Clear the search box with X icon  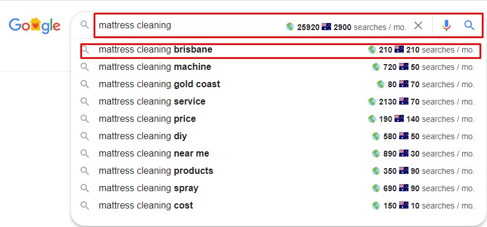[x=418, y=25]
